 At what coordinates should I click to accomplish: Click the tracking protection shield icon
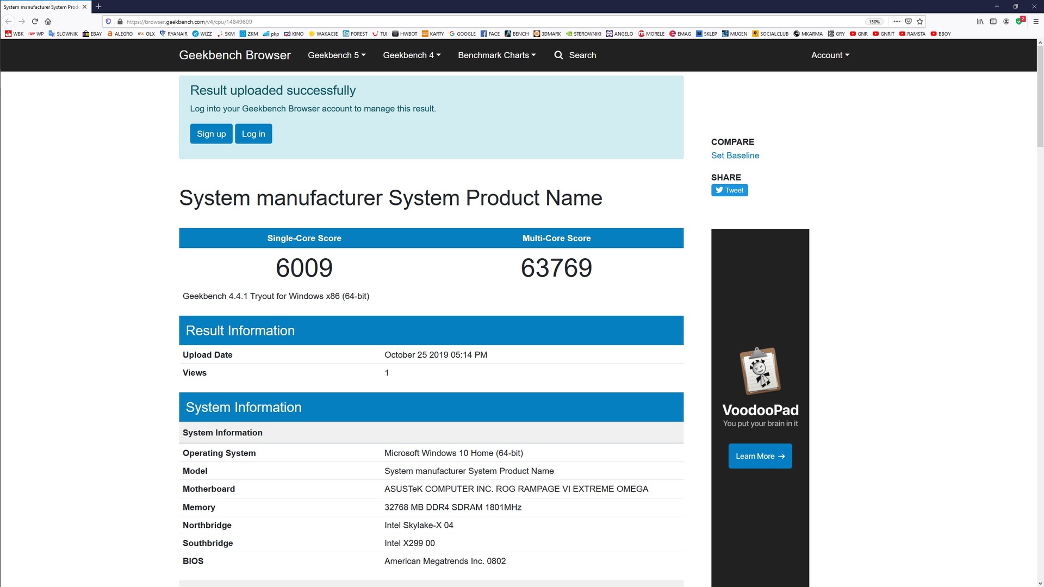pos(108,22)
